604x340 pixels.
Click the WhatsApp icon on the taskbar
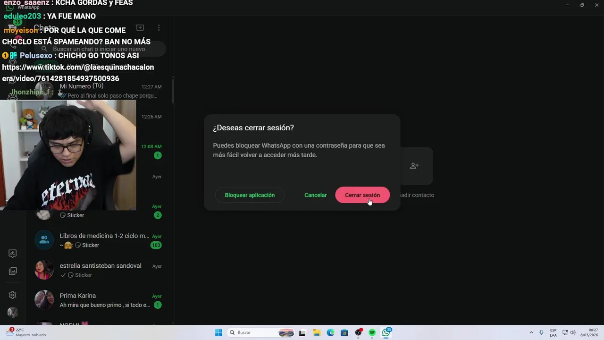click(386, 332)
